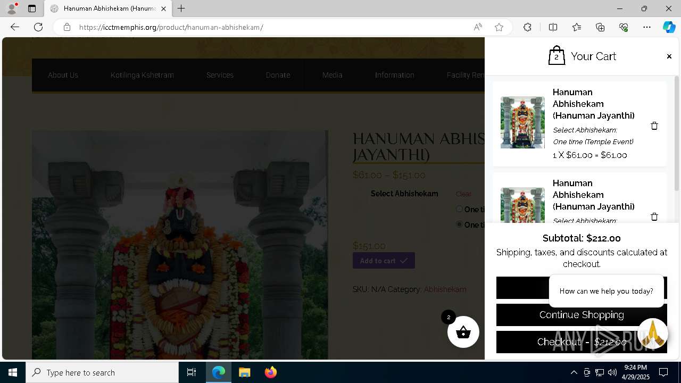Click the cart panel scrollbar
Image resolution: width=681 pixels, height=383 pixels.
[x=677, y=133]
